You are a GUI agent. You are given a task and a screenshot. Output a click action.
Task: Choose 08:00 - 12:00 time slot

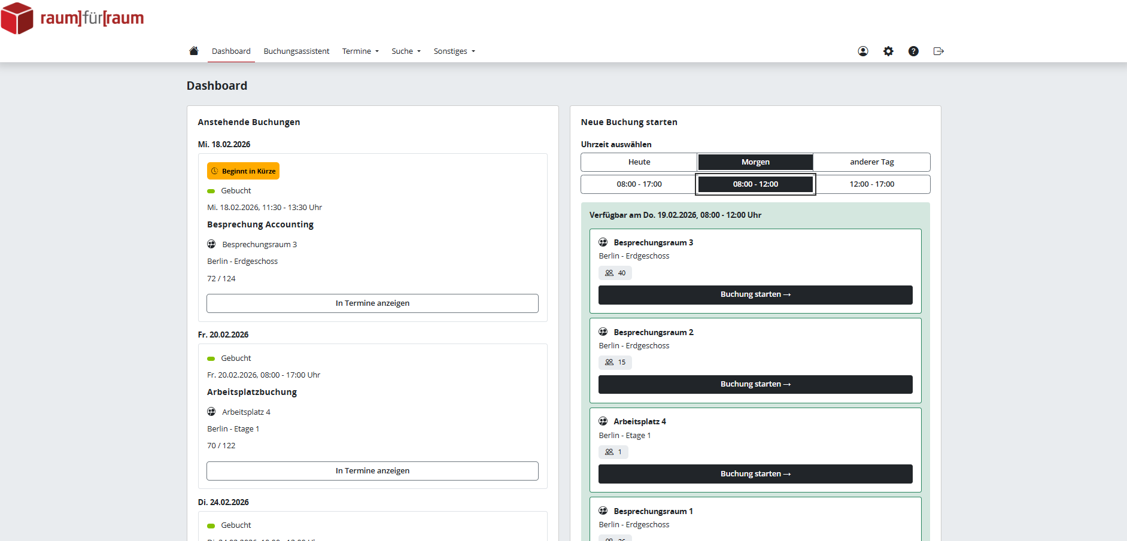(755, 184)
